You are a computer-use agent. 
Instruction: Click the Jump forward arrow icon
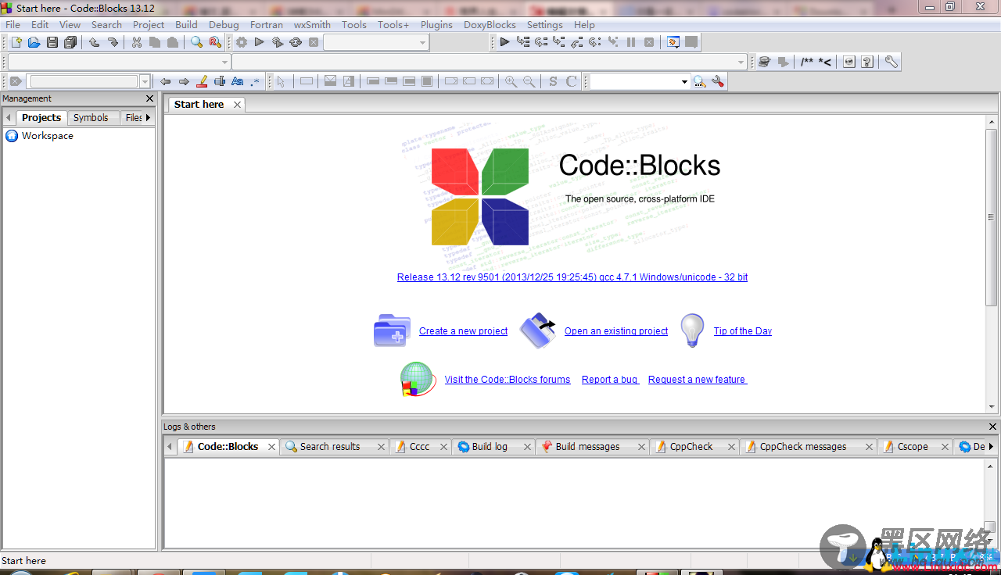tap(184, 81)
